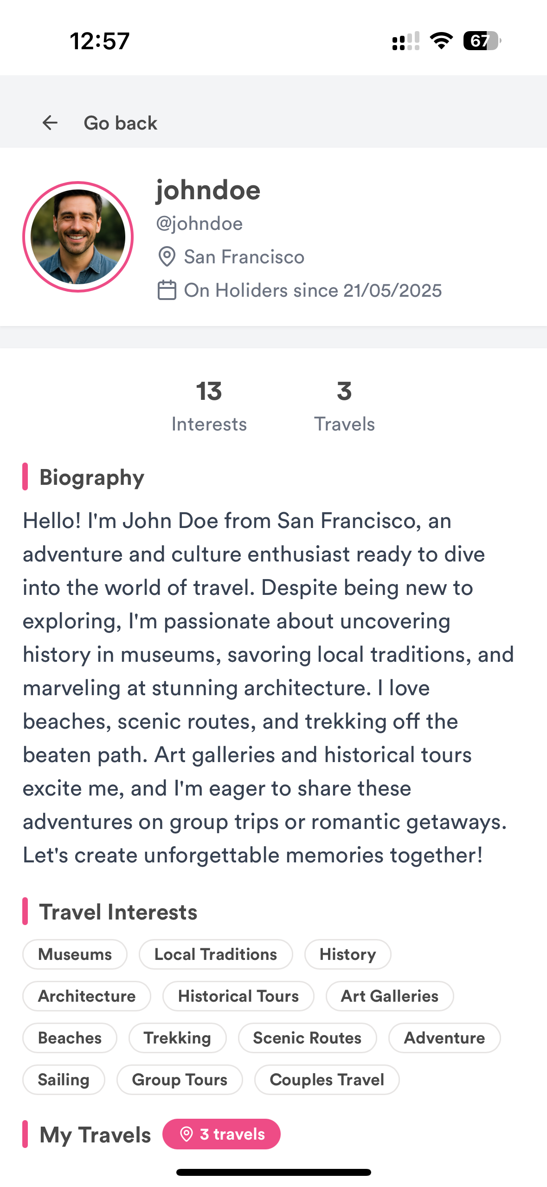Viewport: 547px width, 1187px height.
Task: Tap the My Travels section header
Action: pos(95,1135)
